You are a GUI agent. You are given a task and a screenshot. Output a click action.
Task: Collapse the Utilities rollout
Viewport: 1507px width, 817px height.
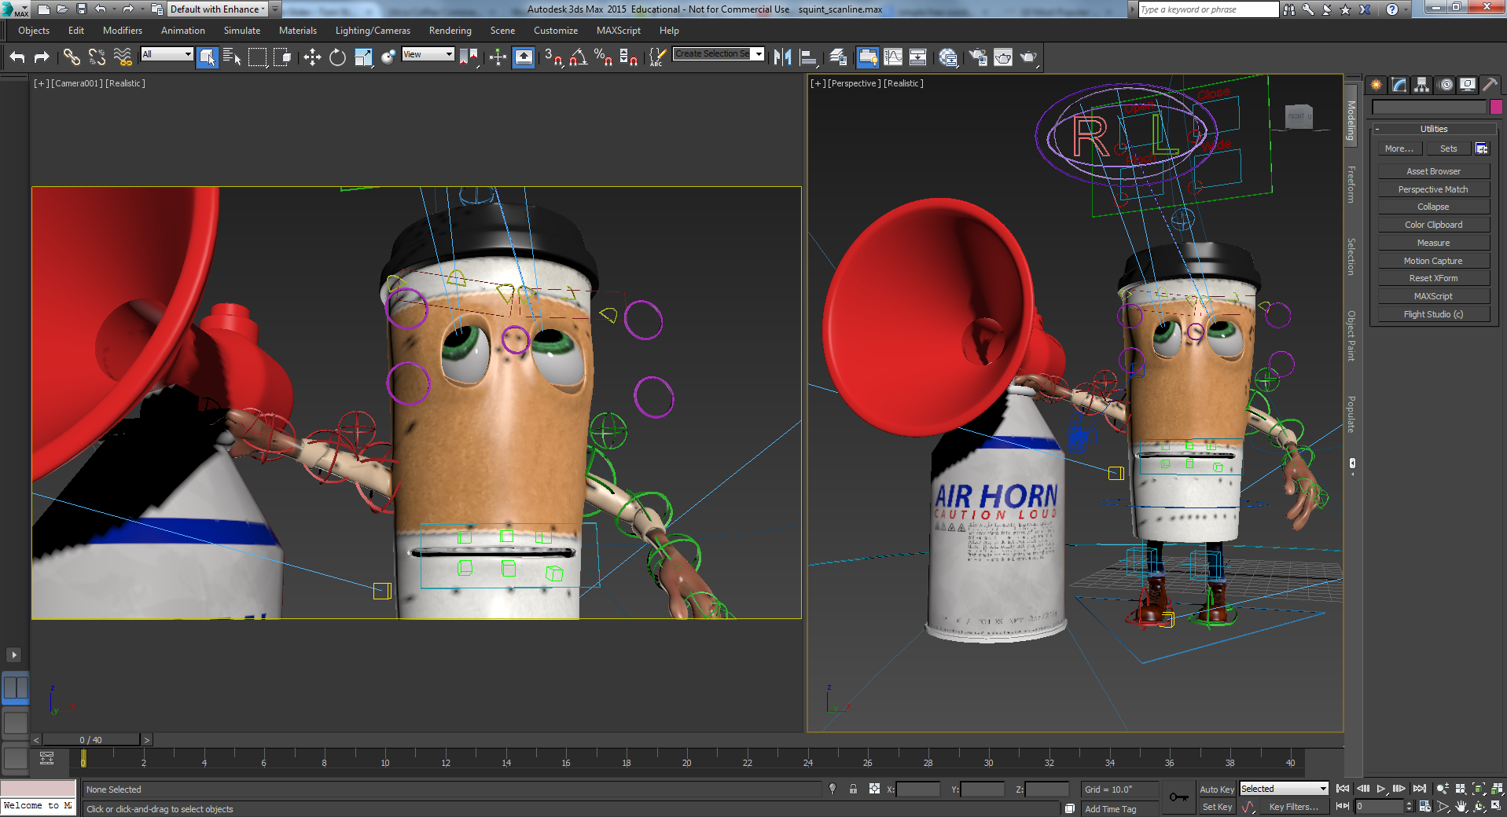point(1434,129)
